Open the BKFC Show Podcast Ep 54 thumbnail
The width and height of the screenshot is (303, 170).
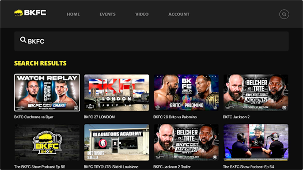pos(256,142)
